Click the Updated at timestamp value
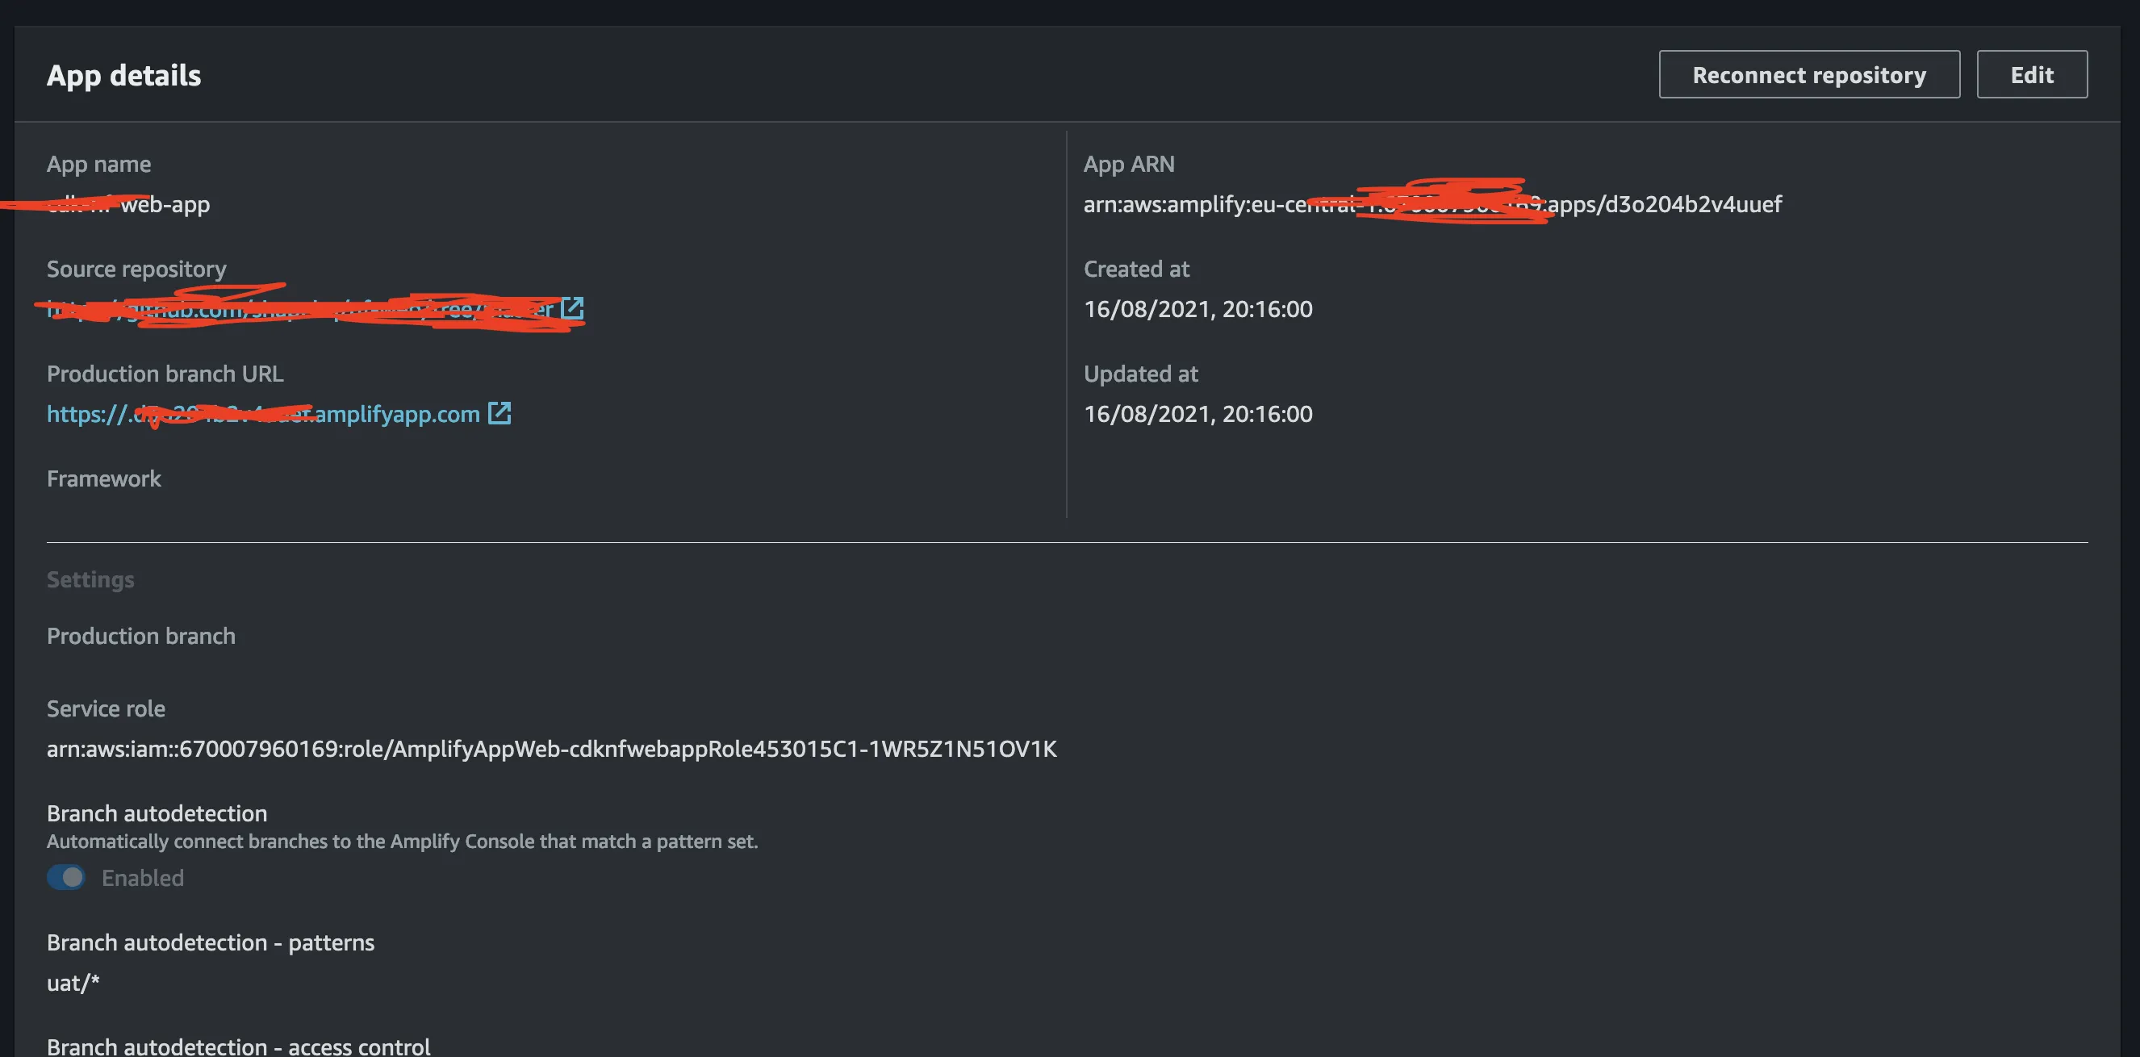 (1197, 414)
